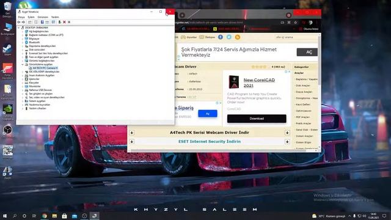Click the black Download button in the CorelCAD ad
The image size is (391, 220).
pos(257,119)
